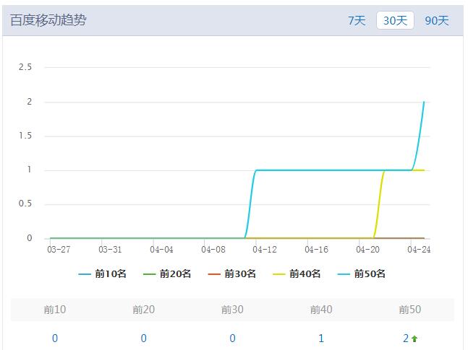Screen dimensions: 468x350
Task: Click the 03-27 date on x-axis
Action: click(x=59, y=250)
